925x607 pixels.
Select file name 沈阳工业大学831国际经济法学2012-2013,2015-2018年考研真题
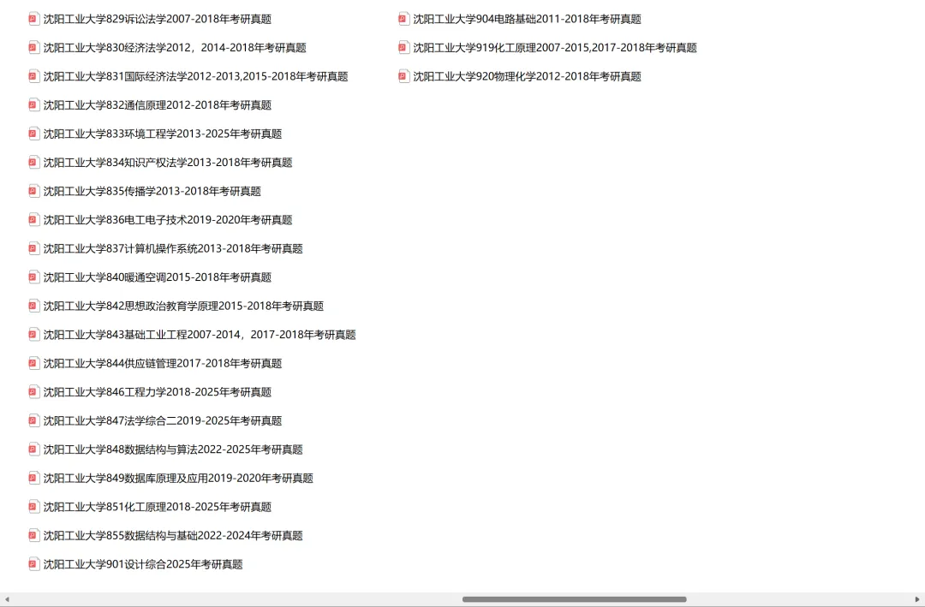[x=196, y=77]
